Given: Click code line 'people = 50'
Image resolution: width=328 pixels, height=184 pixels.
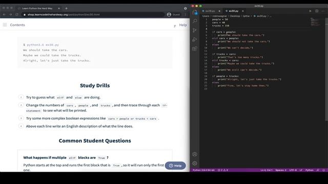Looking at the screenshot, I should (220, 19).
